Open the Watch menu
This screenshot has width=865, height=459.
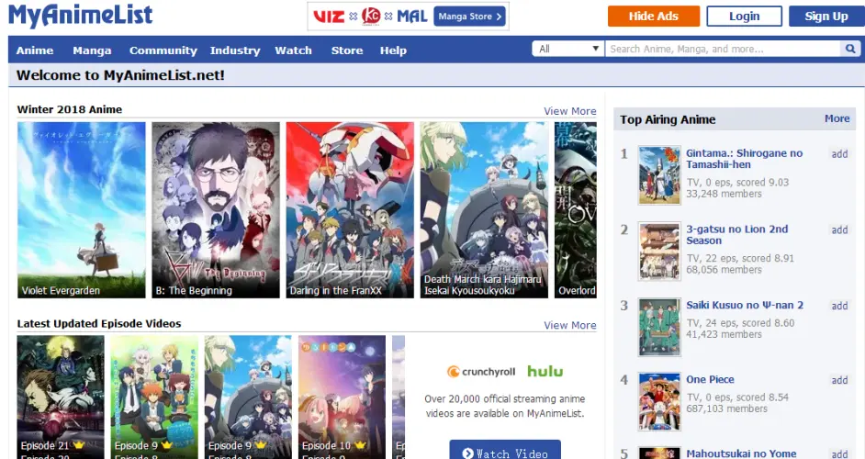[294, 50]
